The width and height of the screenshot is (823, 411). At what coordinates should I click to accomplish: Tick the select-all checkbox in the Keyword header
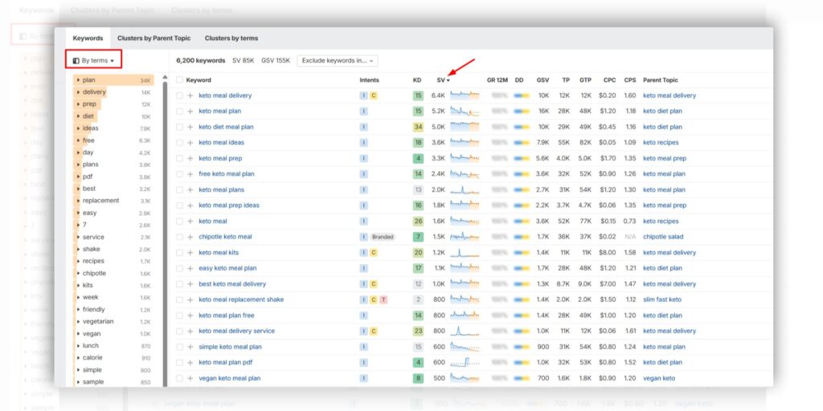pyautogui.click(x=179, y=80)
